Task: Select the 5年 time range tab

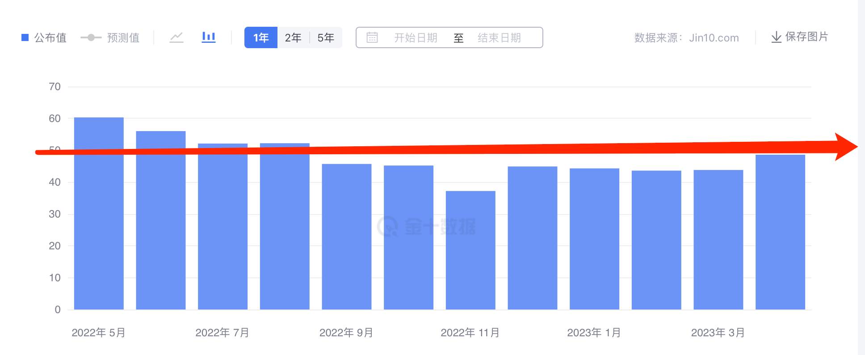Action: point(326,37)
